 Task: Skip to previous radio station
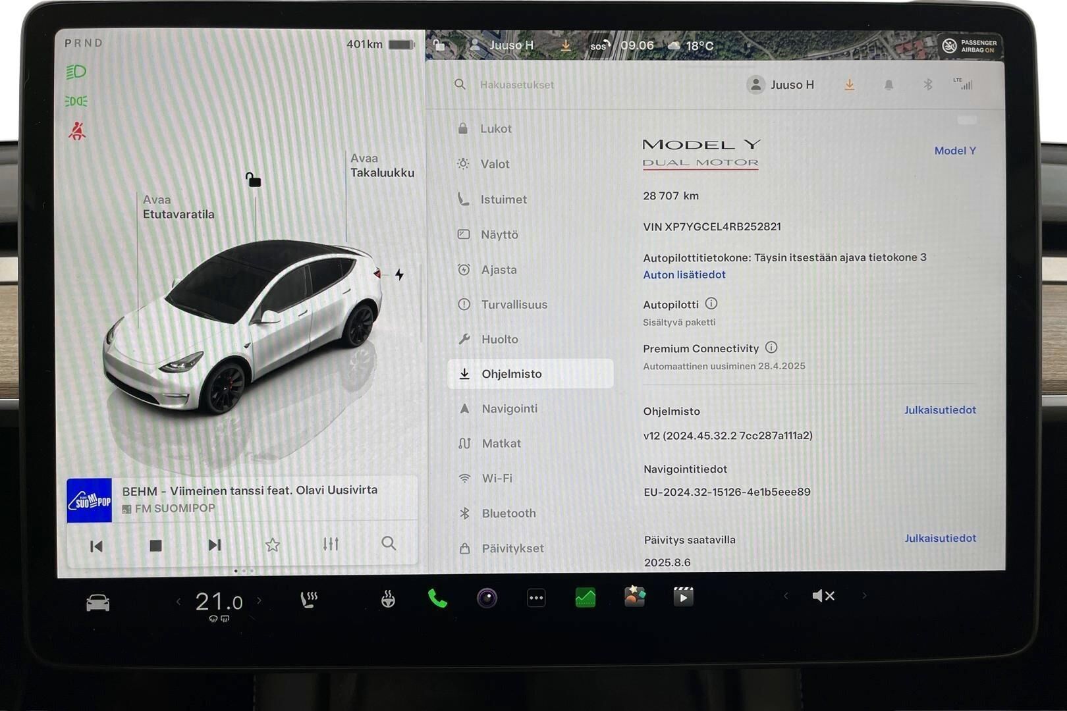pyautogui.click(x=96, y=546)
